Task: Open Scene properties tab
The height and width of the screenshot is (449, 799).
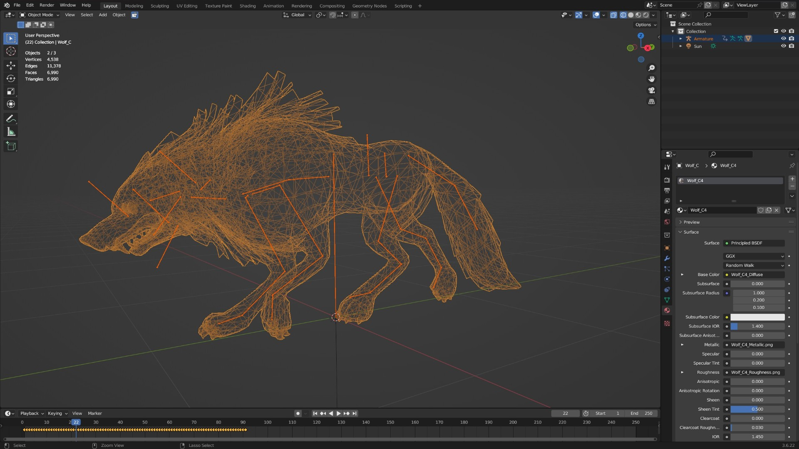Action: coord(667,211)
